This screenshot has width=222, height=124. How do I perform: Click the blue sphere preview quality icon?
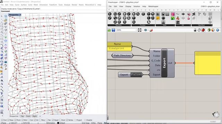click(x=217, y=30)
